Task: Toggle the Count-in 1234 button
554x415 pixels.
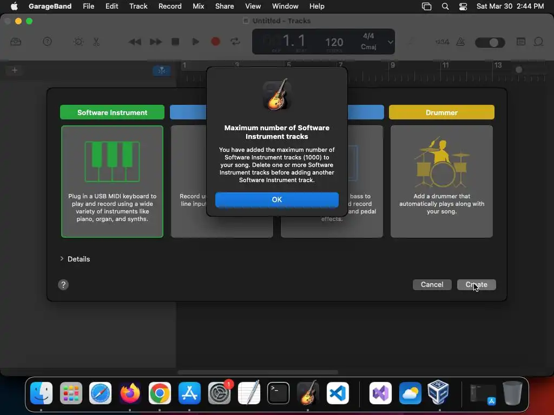Action: 442,42
